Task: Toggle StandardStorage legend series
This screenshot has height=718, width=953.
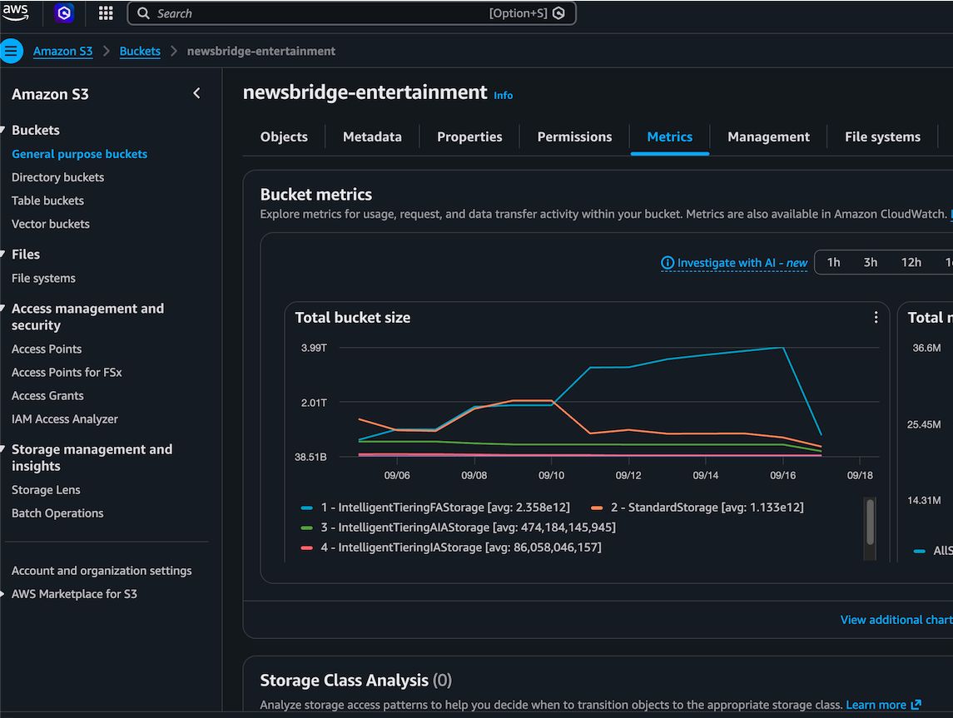Action: [697, 508]
